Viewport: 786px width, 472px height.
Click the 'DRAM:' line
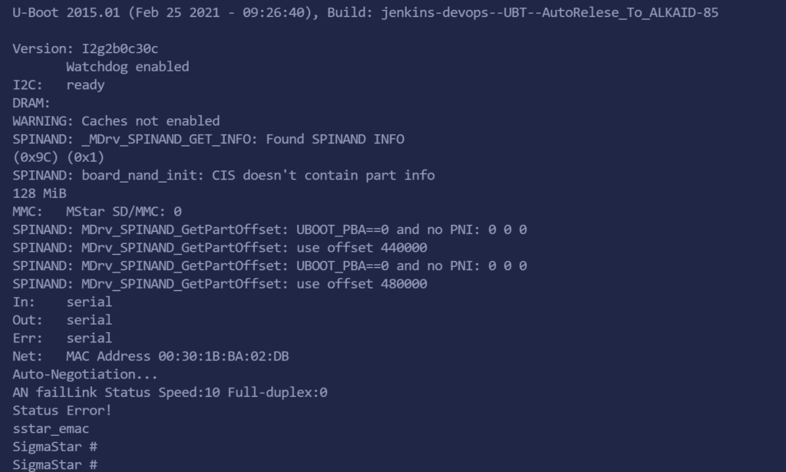pos(31,103)
